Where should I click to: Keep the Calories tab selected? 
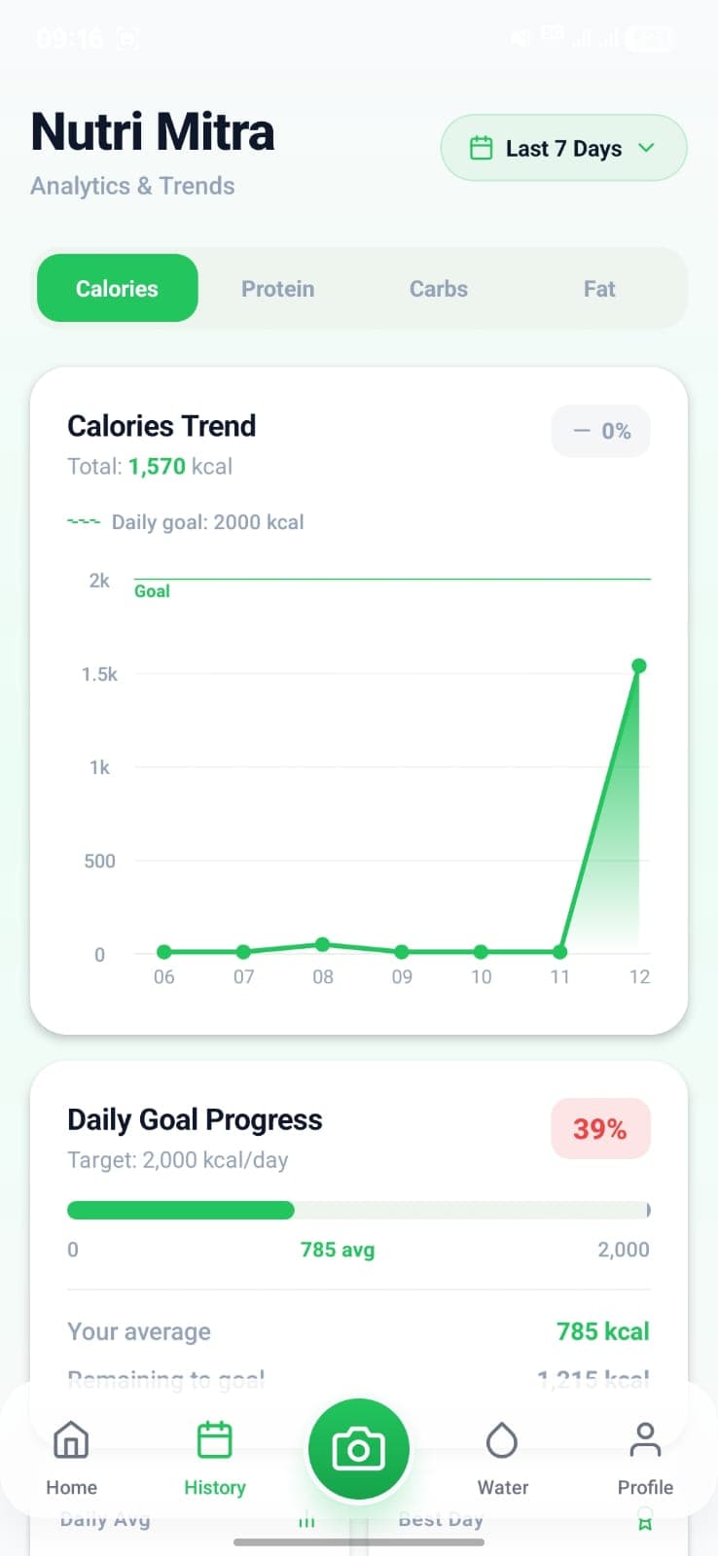pos(117,288)
